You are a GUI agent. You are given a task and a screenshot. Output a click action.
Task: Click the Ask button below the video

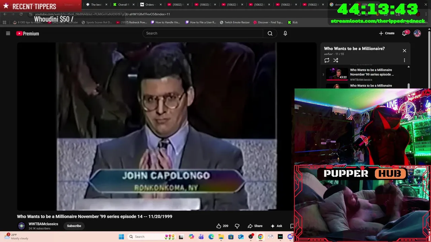[x=276, y=226]
